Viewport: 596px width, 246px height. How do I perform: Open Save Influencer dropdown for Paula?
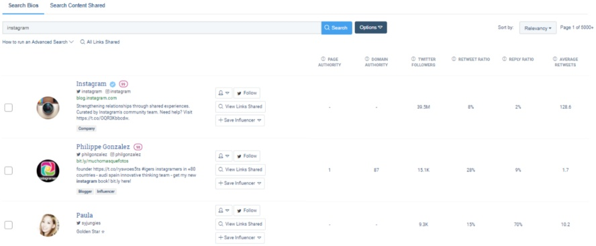[240, 238]
